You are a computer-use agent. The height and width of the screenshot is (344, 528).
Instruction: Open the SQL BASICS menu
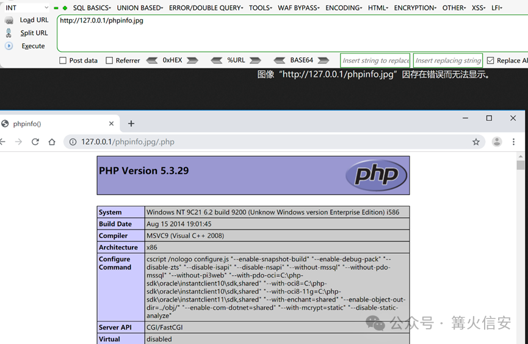click(x=92, y=8)
